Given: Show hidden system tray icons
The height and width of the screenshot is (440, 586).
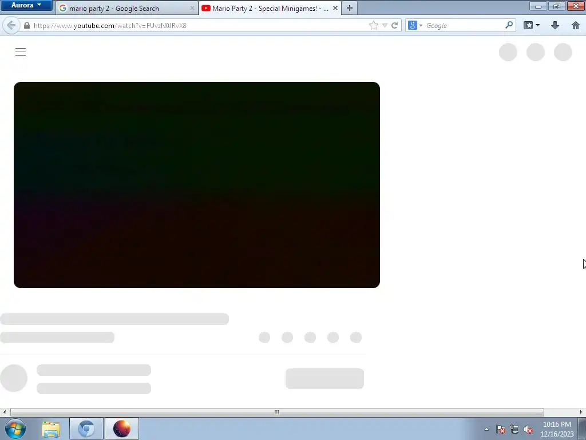Looking at the screenshot, I should pos(486,429).
